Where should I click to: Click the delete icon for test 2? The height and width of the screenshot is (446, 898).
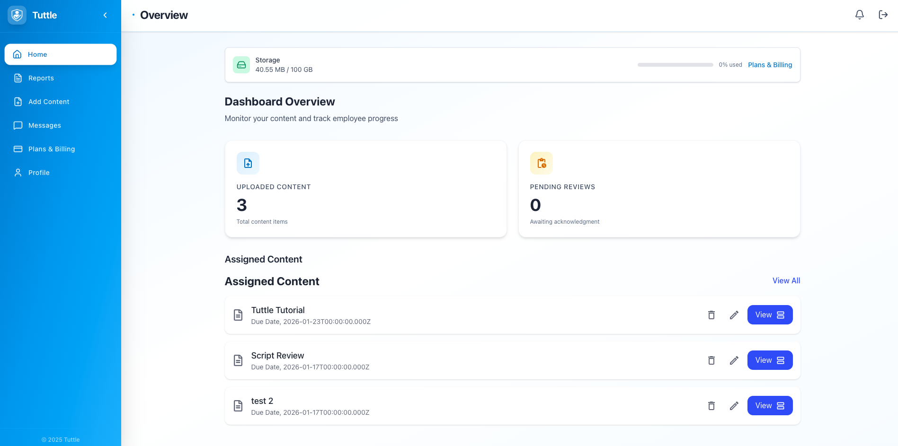coord(711,406)
